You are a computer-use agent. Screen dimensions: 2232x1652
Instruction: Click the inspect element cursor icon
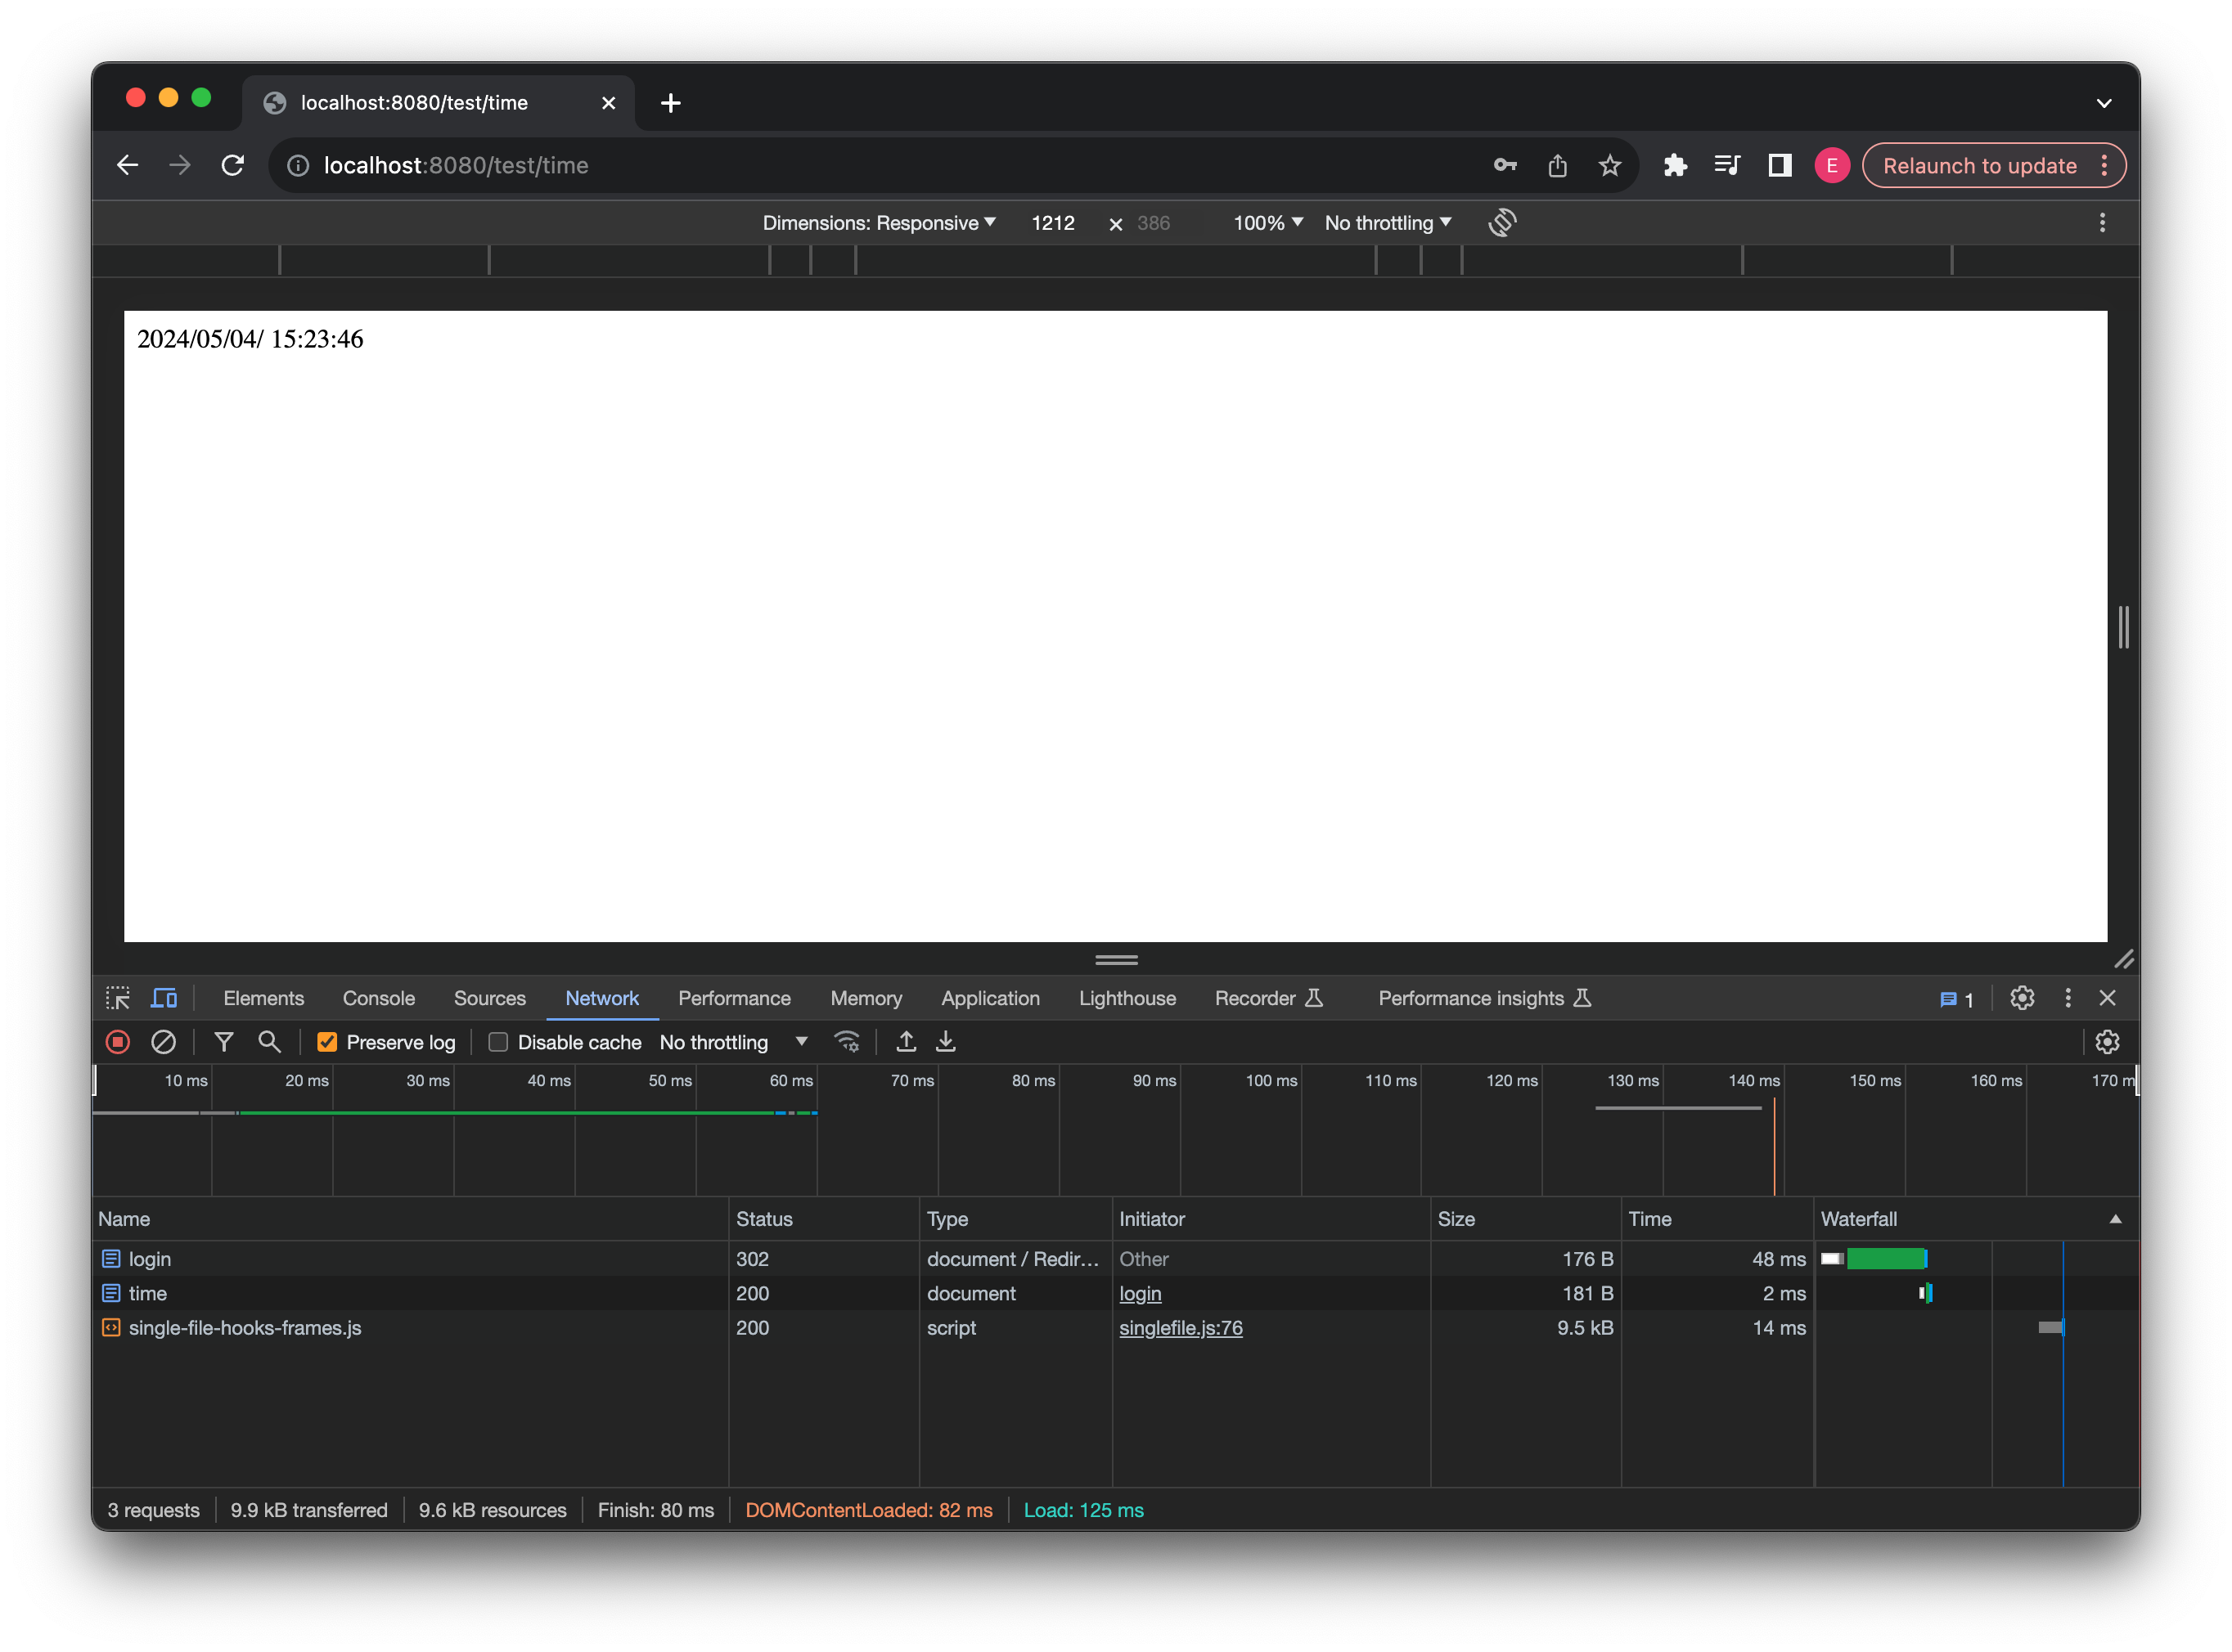[x=117, y=998]
